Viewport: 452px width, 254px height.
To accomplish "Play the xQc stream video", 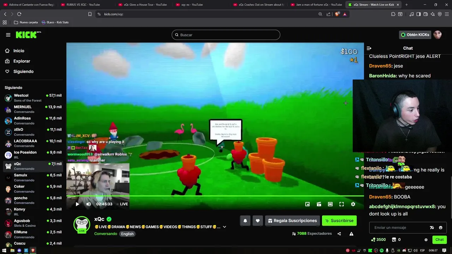I will coord(77,204).
